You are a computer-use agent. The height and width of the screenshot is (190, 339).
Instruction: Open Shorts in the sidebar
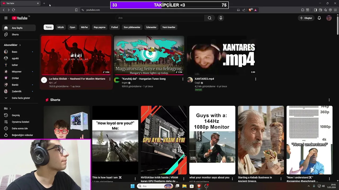19,35
